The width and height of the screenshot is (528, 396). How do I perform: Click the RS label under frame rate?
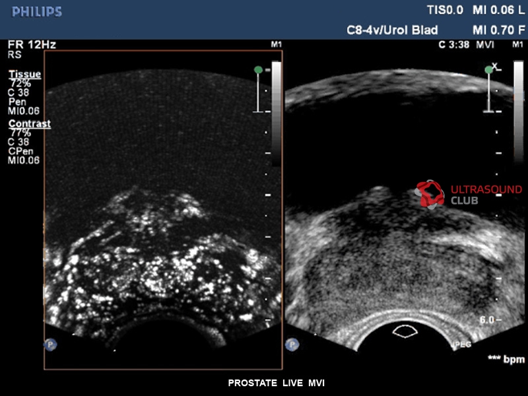[x=15, y=55]
